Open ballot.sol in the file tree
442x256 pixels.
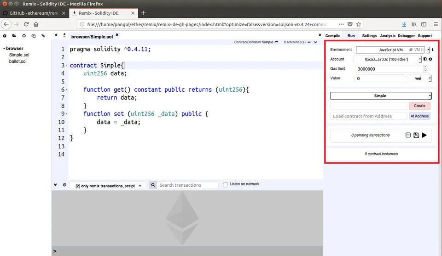coord(18,61)
